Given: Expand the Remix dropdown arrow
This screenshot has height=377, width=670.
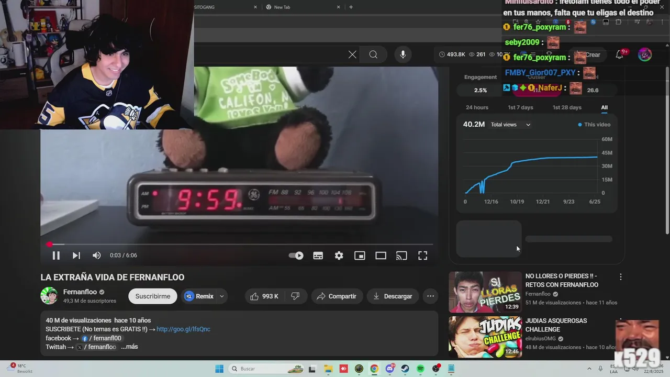Looking at the screenshot, I should (222, 296).
